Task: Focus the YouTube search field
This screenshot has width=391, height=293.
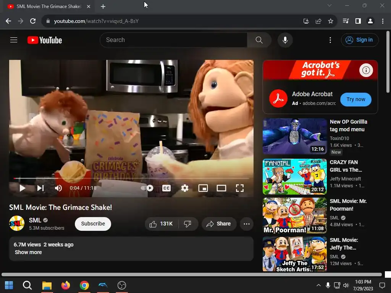Action: click(x=174, y=40)
